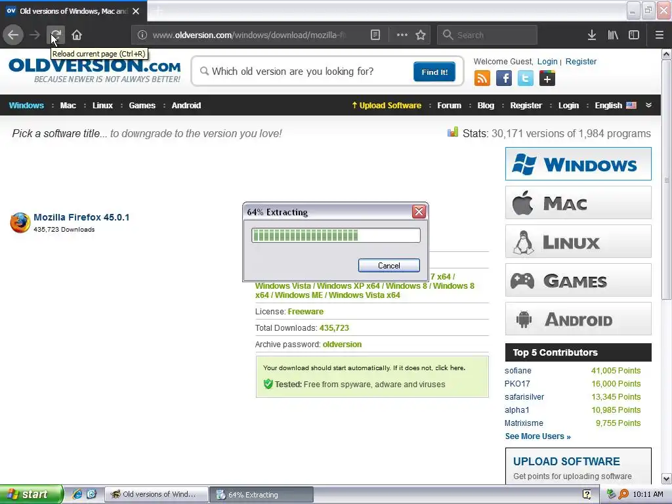The image size is (672, 504).
Task: Click contributor sofiane
Action: pyautogui.click(x=518, y=371)
